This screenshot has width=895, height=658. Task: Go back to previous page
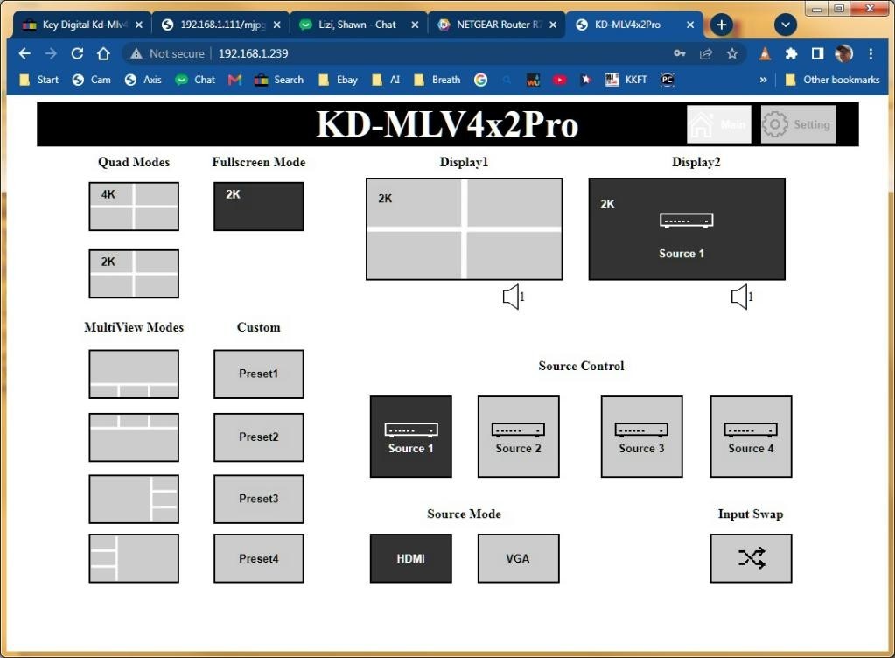(x=24, y=53)
